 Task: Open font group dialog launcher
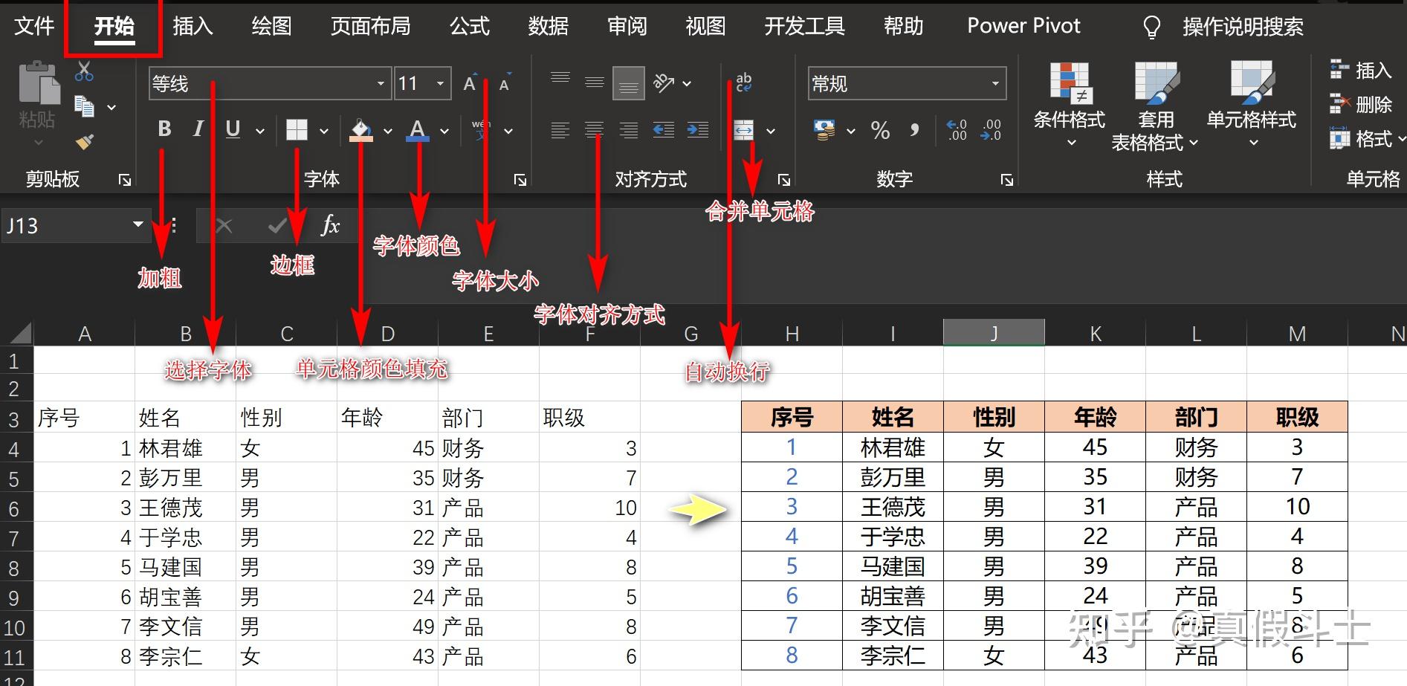pos(520,180)
